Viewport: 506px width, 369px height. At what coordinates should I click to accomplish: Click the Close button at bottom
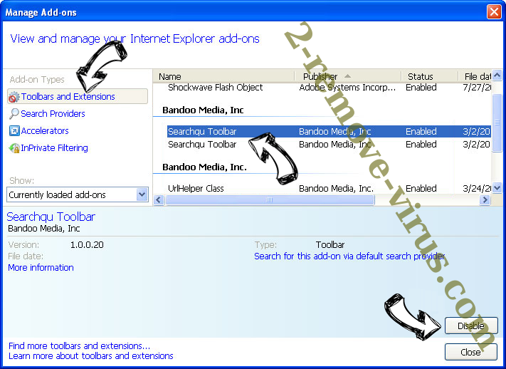[471, 352]
